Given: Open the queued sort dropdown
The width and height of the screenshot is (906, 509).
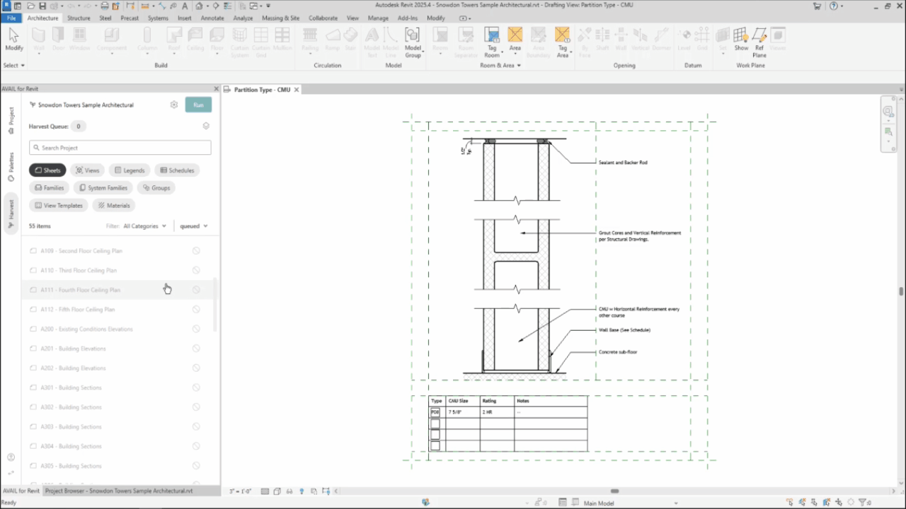Looking at the screenshot, I should click(x=193, y=226).
